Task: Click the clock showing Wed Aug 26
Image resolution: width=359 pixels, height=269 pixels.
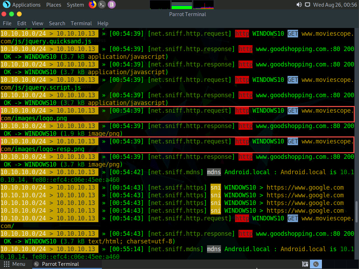Action: tap(335, 5)
